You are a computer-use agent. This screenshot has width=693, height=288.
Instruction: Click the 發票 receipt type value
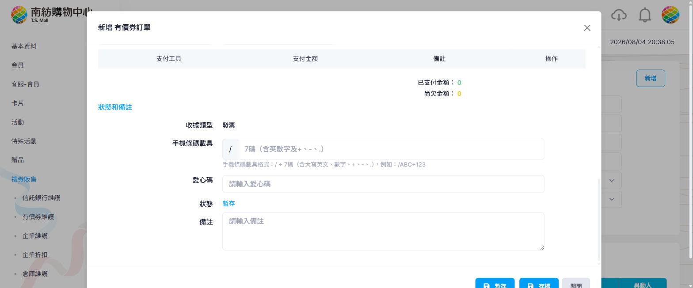228,125
